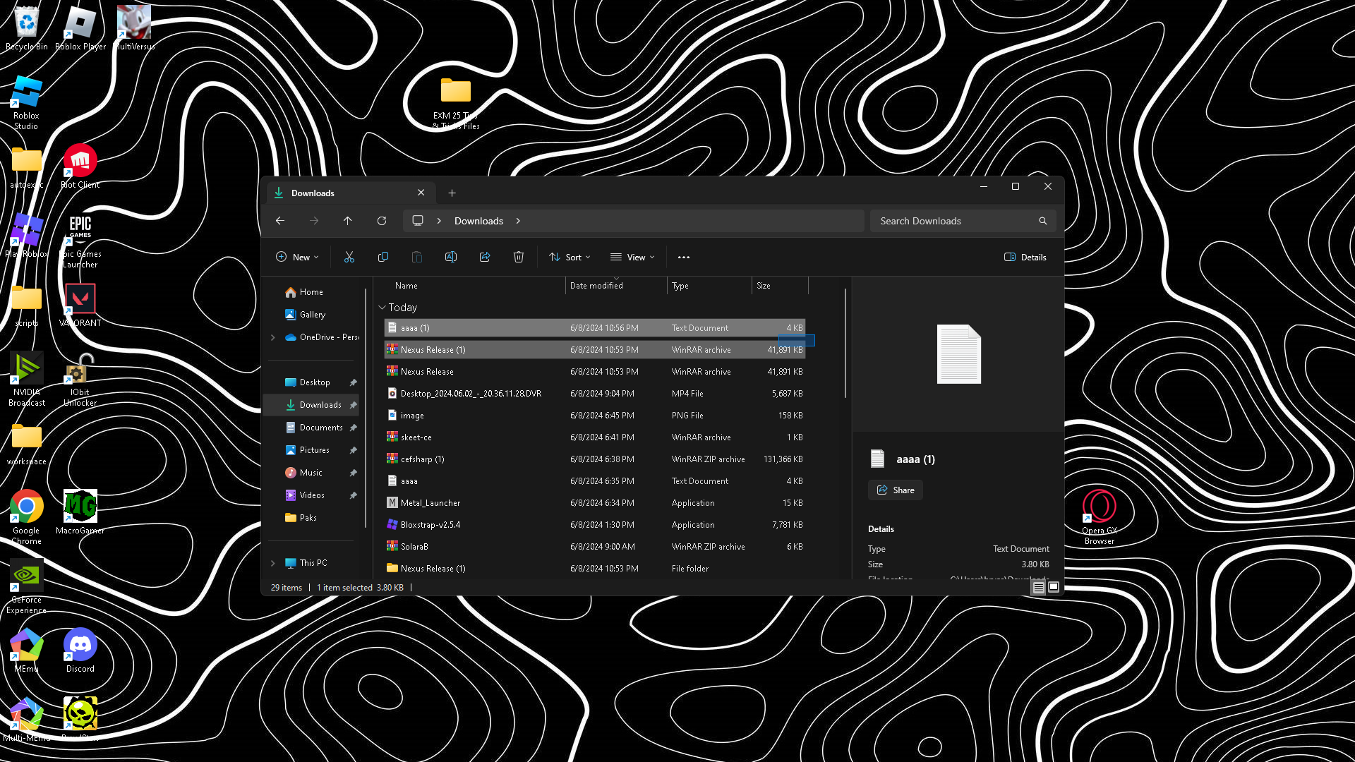Collapse the Today group
Screen dimensions: 1355x762
click(x=382, y=308)
